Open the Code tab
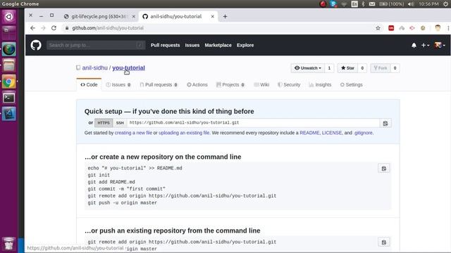 (89, 85)
